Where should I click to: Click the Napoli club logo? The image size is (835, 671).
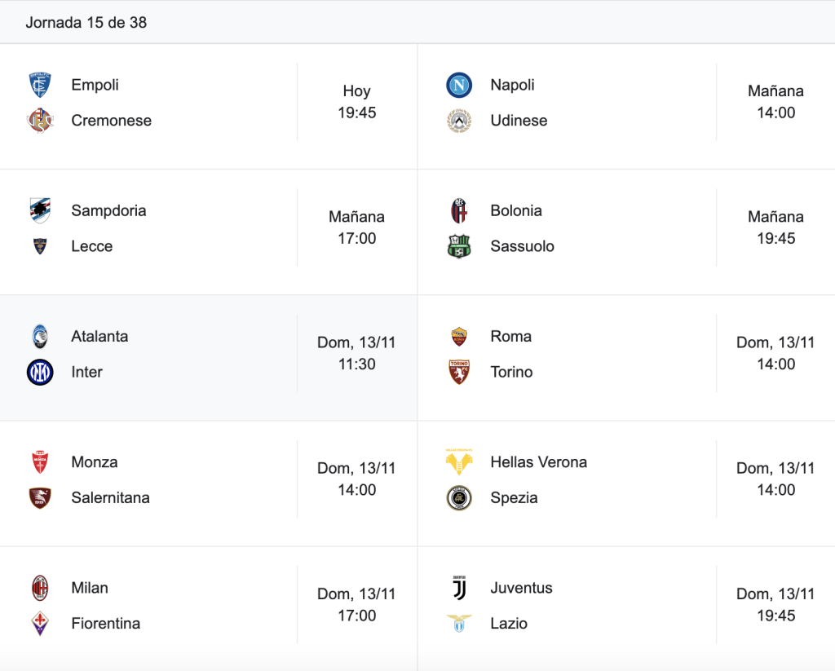pos(459,86)
